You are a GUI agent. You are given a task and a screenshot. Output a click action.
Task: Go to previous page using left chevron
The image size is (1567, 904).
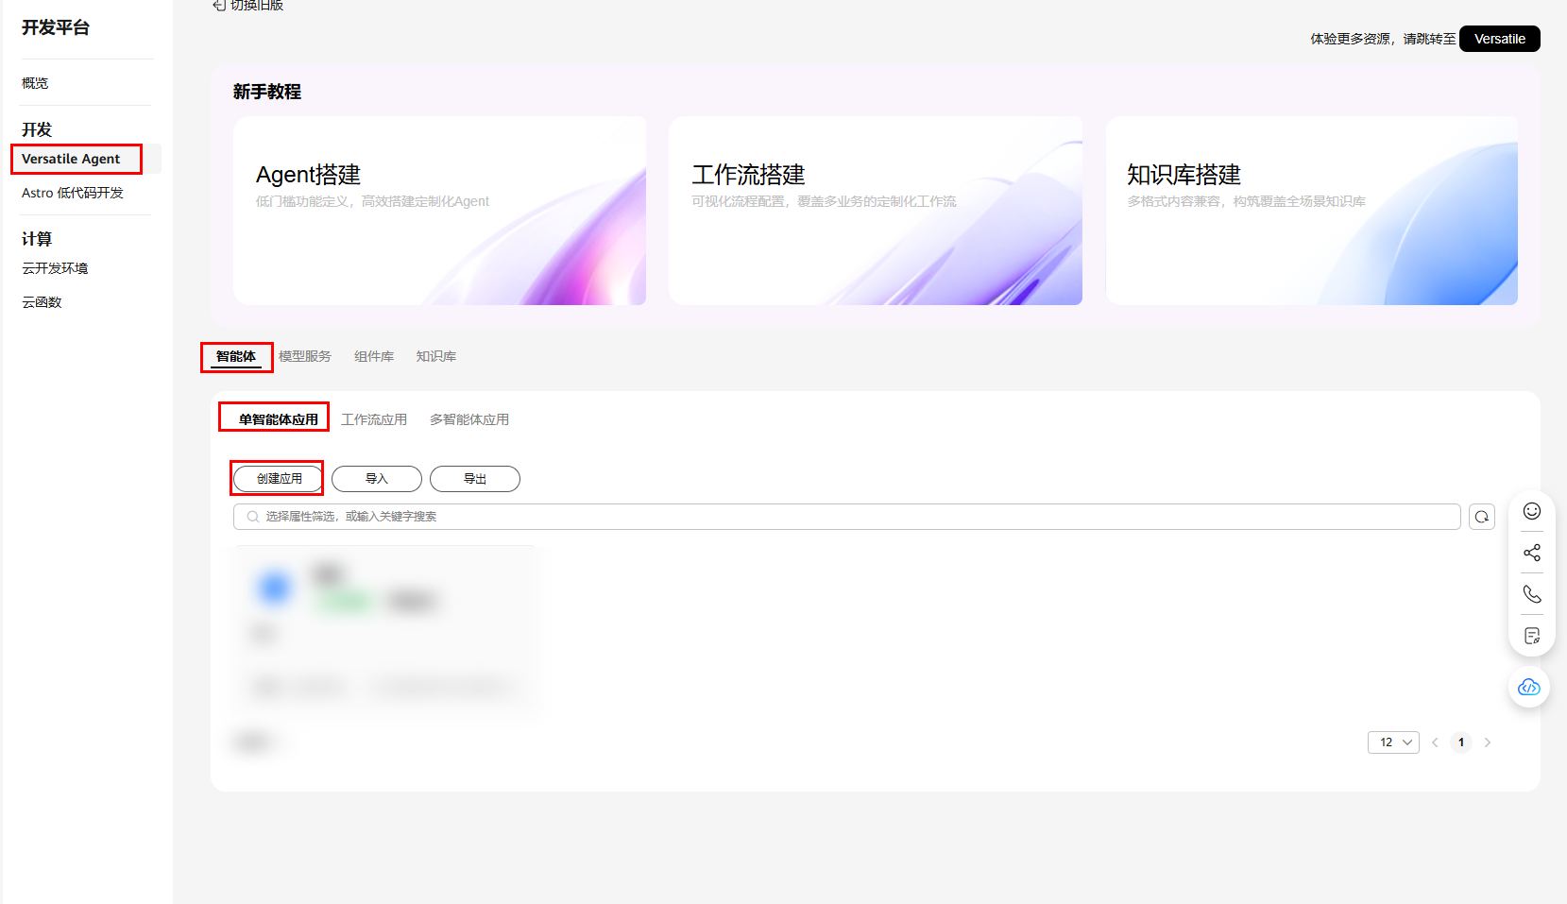coord(1435,742)
